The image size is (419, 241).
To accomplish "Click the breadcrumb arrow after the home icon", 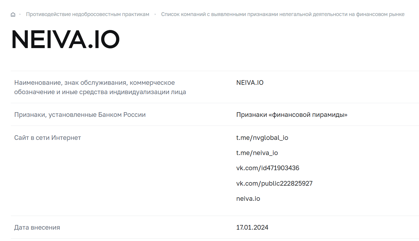I will [20, 14].
